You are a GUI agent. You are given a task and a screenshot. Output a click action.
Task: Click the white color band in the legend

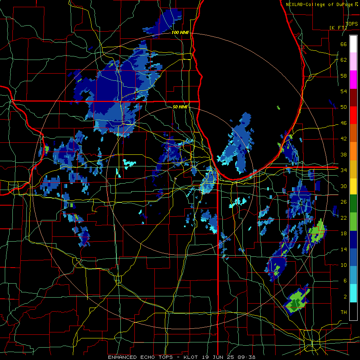[x=353, y=44]
